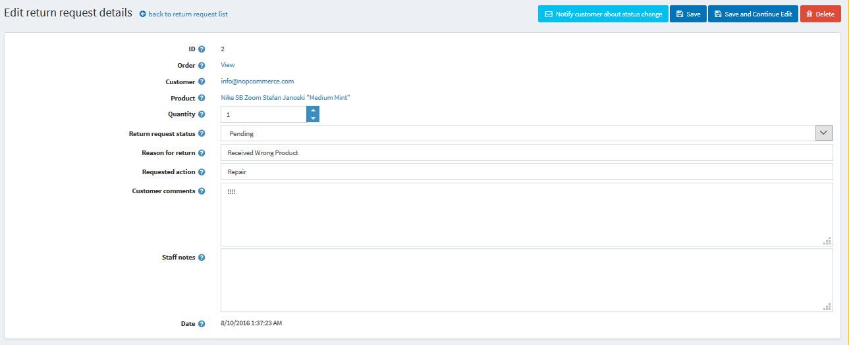Viewport: 849px width, 345px height.
Task: Click into the Requested action field
Action: click(526, 172)
